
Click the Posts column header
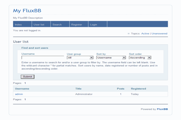tap(120, 89)
